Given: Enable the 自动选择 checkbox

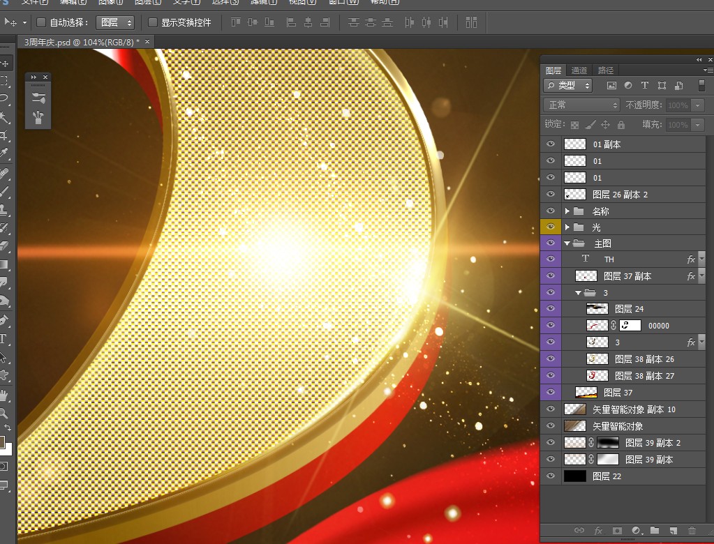Looking at the screenshot, I should pyautogui.click(x=41, y=22).
